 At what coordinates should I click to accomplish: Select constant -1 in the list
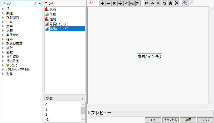tap(47, 119)
